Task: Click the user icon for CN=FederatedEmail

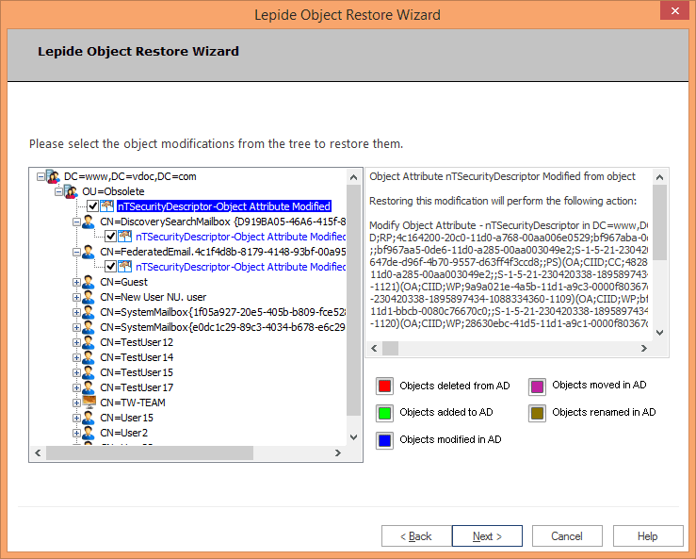Action: pos(89,252)
